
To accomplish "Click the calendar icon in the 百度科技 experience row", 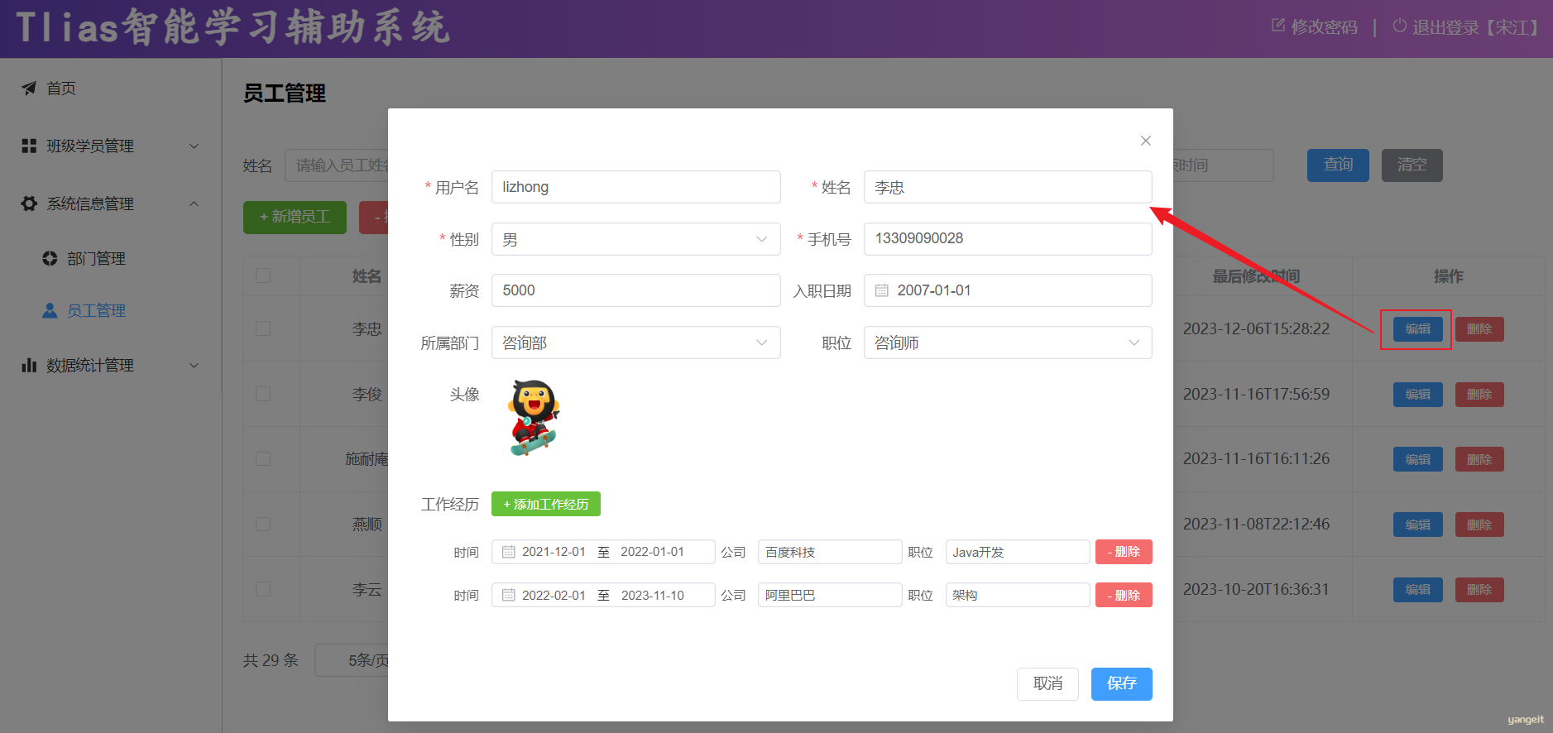I will tap(509, 552).
